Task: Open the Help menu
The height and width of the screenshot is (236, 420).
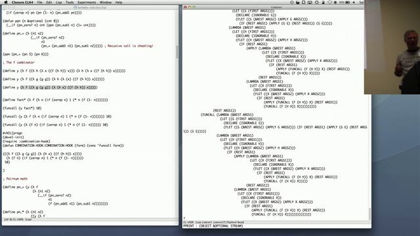Action: 119,2
